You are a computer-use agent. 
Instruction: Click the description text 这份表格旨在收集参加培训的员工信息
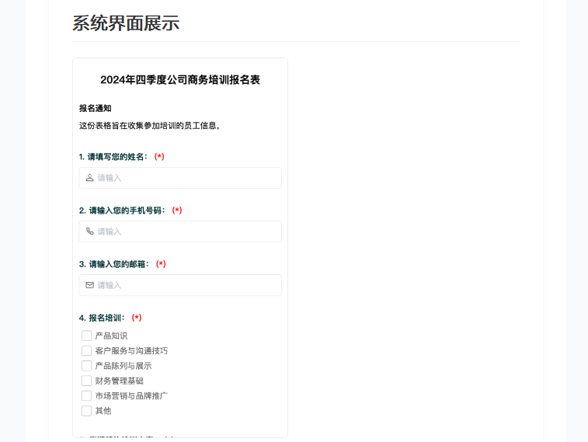tap(149, 126)
